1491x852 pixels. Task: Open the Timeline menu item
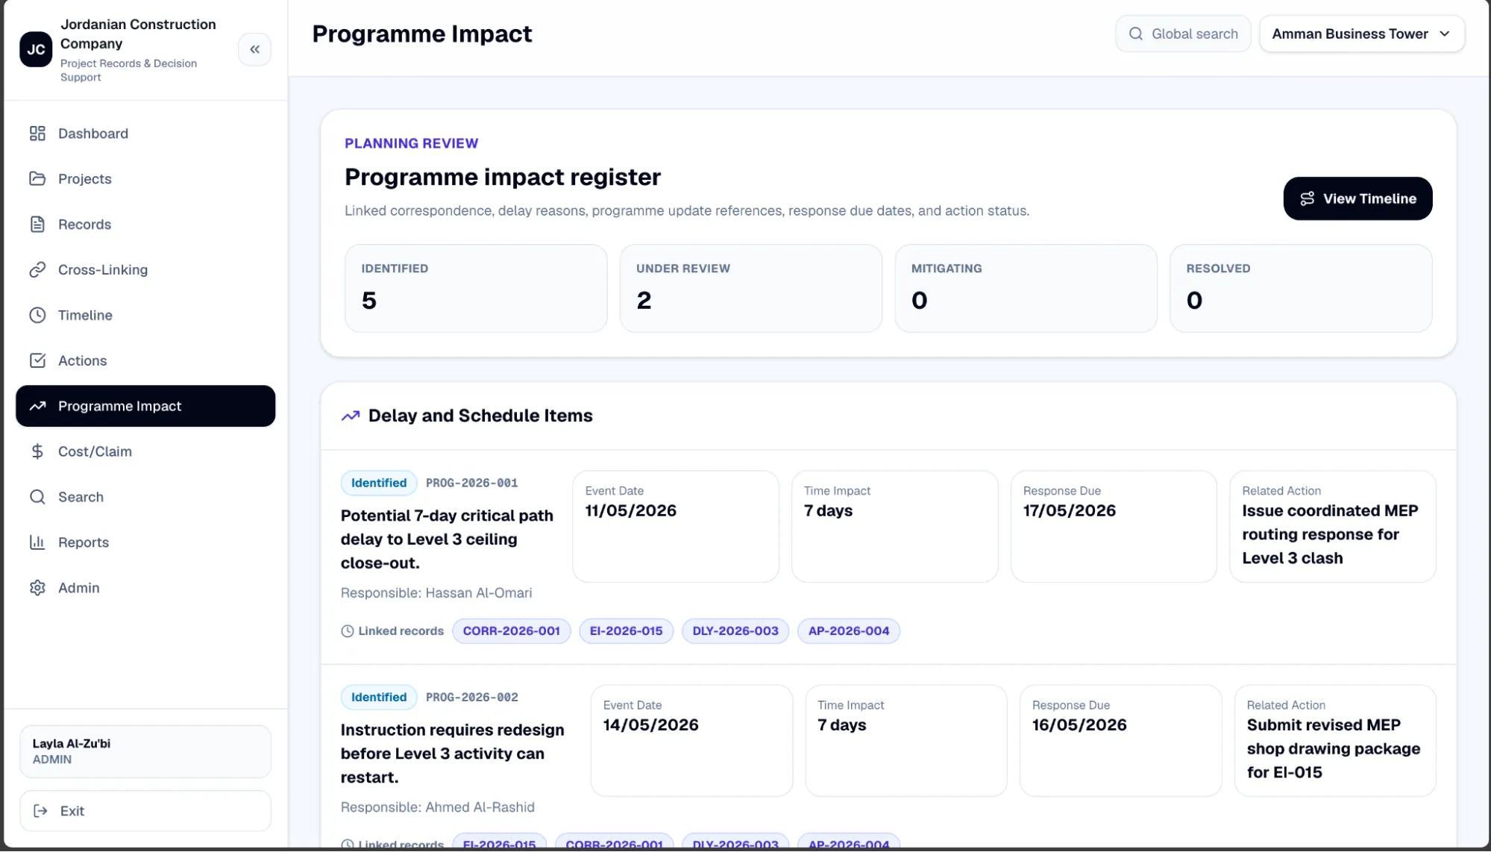(x=145, y=316)
